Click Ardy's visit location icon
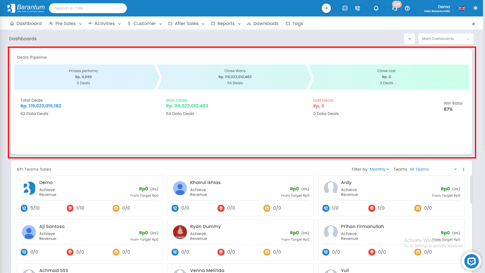485x273 pixels. 372,208
